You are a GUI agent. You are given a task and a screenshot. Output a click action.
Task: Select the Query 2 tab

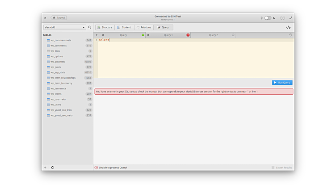(213, 35)
